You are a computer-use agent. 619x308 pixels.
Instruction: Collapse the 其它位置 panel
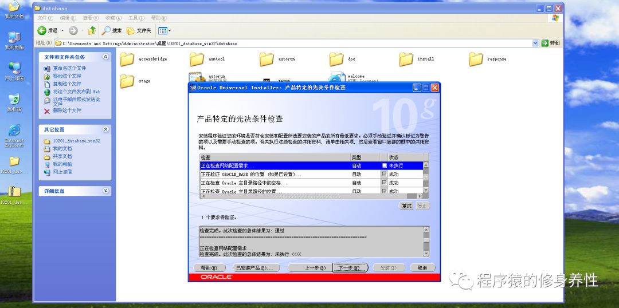(105, 129)
